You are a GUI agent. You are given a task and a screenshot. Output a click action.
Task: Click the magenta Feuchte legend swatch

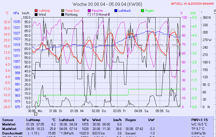[x=90, y=11]
